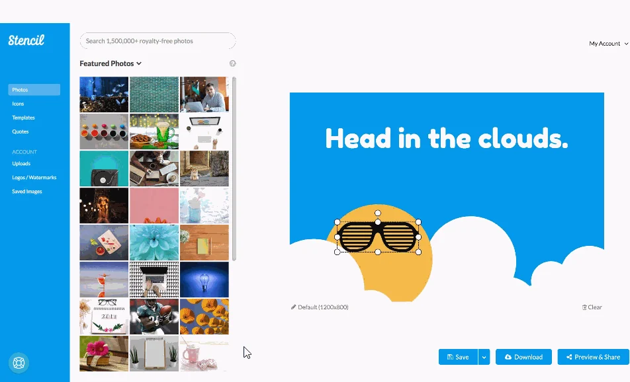
Task: Click the pencil icon next to Default size
Action: coord(293,307)
